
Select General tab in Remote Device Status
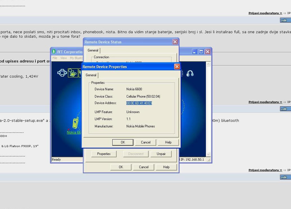pyautogui.click(x=93, y=50)
